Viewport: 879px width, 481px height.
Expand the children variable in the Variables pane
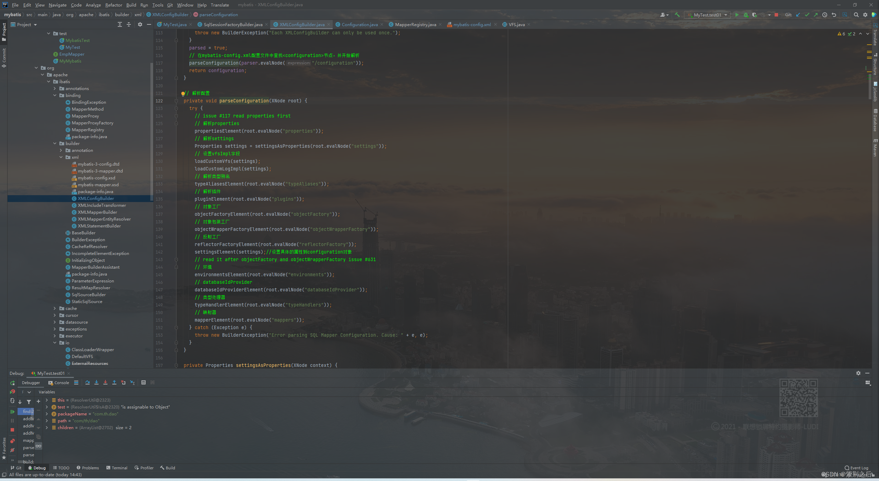[47, 427]
